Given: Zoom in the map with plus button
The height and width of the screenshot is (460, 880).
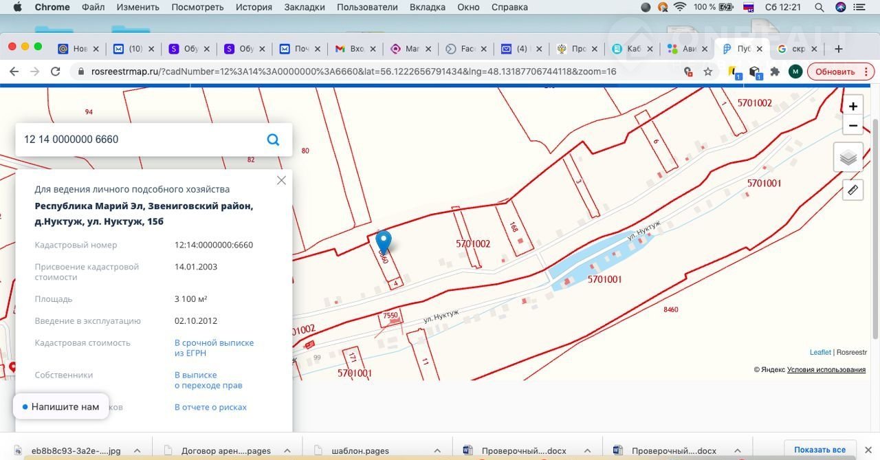Looking at the screenshot, I should click(852, 106).
